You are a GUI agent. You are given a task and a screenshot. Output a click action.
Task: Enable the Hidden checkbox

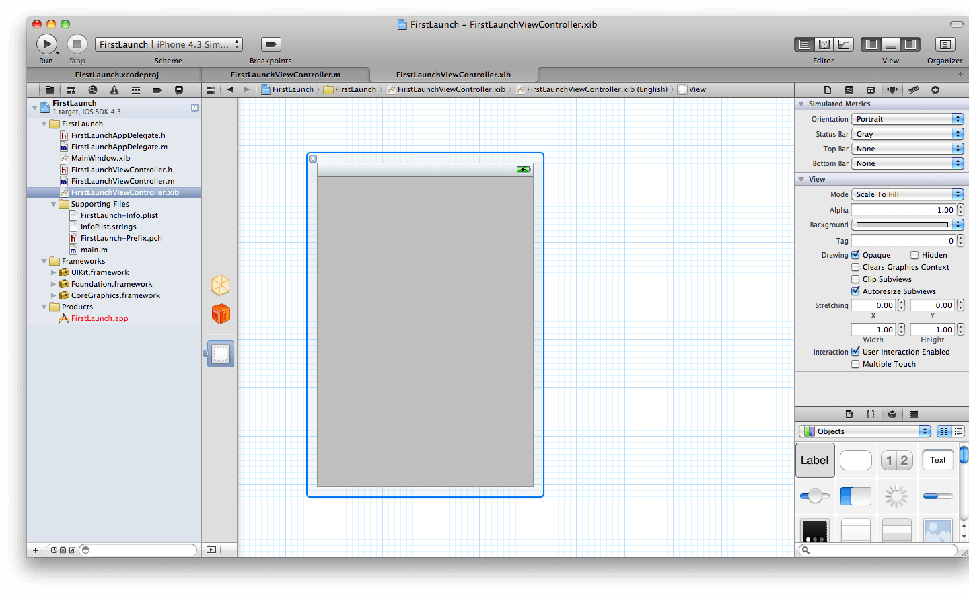click(x=914, y=255)
